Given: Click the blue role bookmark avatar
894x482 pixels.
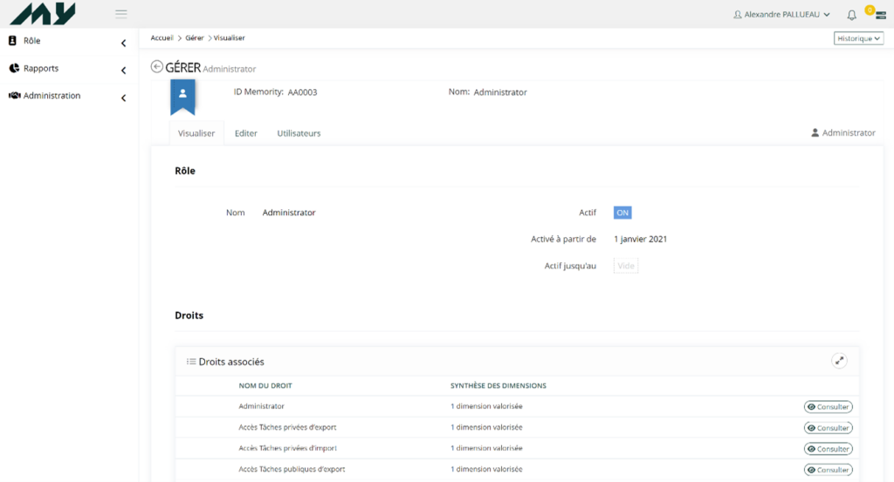Looking at the screenshot, I should [x=182, y=96].
